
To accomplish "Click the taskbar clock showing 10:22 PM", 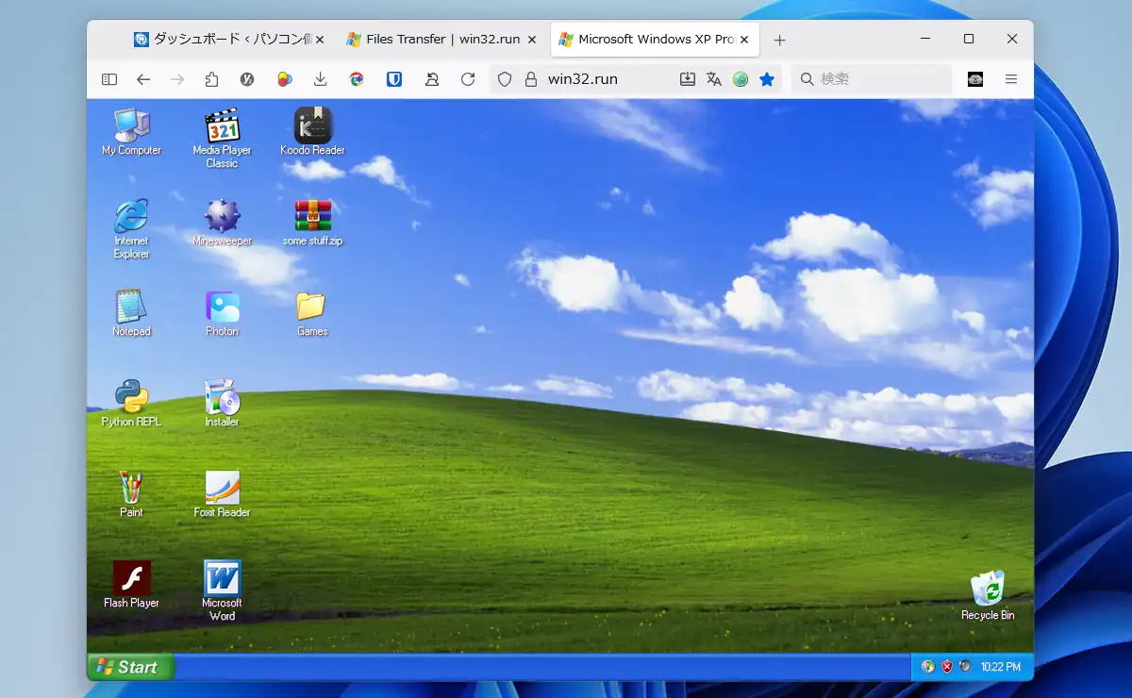I will (1000, 667).
